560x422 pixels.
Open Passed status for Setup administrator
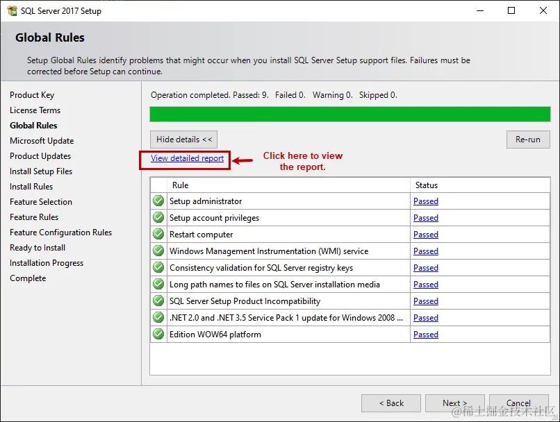pyautogui.click(x=426, y=201)
